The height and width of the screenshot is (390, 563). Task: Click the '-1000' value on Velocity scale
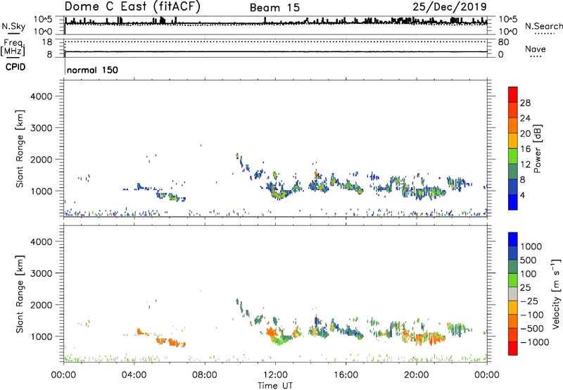(x=534, y=342)
